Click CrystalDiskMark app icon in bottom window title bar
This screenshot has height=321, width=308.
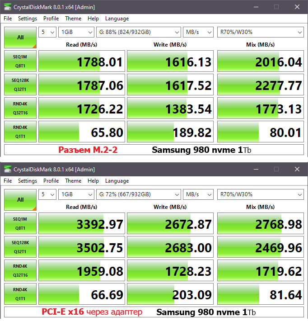[8, 169]
